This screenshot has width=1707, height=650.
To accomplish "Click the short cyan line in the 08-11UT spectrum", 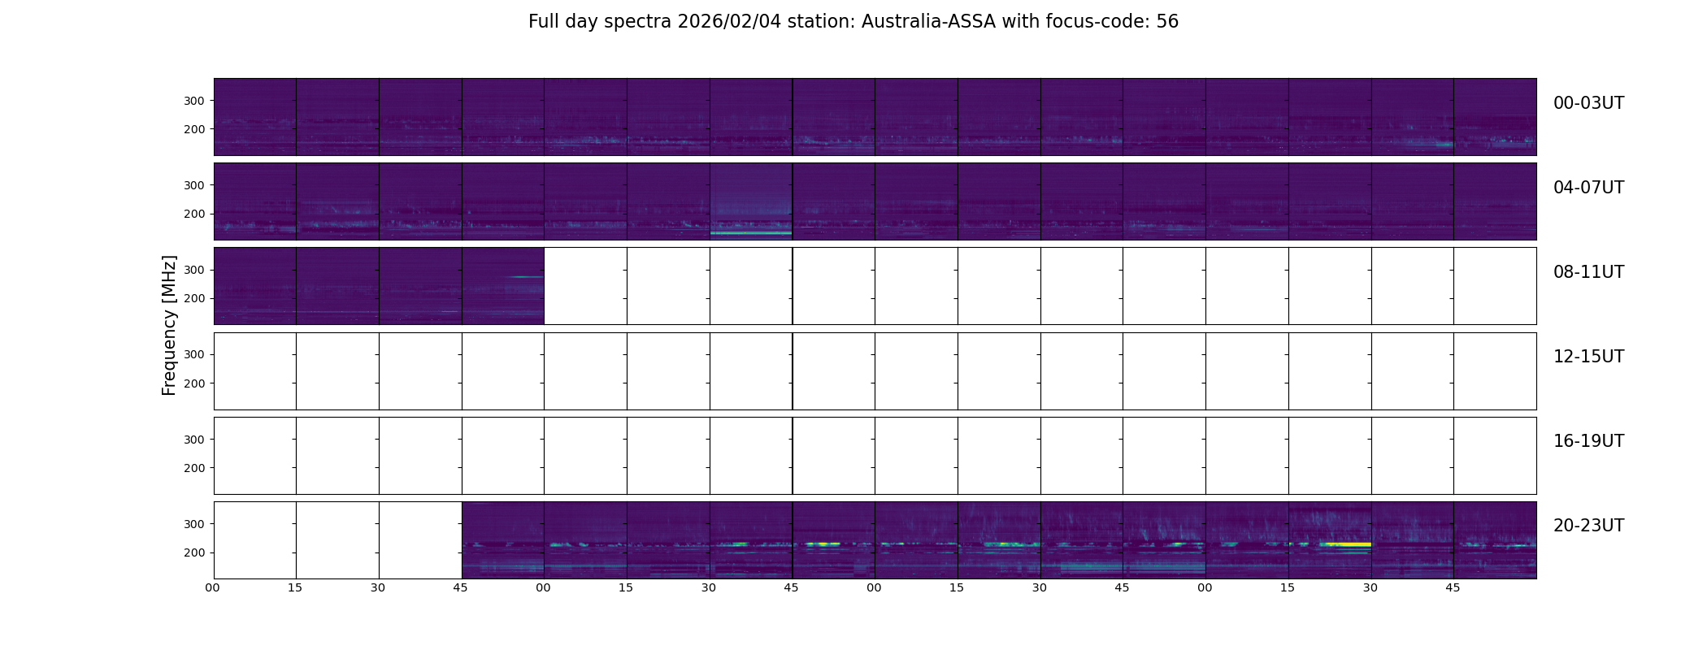I will click(527, 277).
